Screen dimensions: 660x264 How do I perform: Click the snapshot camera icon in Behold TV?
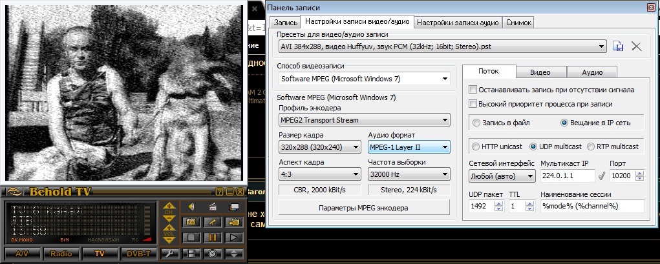(192, 222)
